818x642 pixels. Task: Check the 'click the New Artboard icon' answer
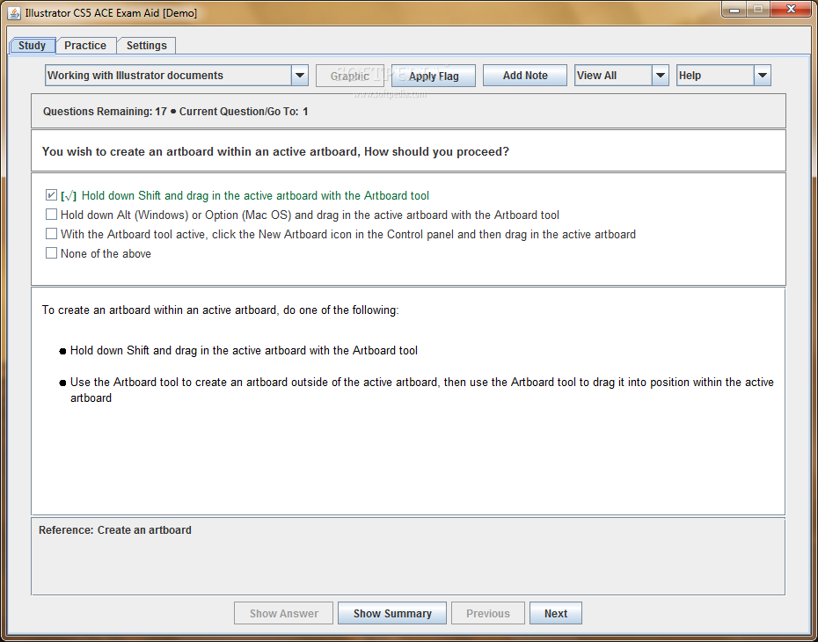point(51,234)
